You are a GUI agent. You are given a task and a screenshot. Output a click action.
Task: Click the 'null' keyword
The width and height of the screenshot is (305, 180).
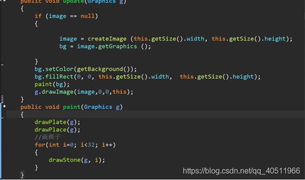click(88, 16)
